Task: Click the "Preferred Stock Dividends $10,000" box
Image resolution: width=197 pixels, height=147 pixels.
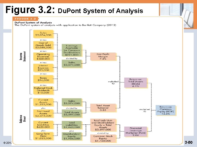Action: (43, 90)
